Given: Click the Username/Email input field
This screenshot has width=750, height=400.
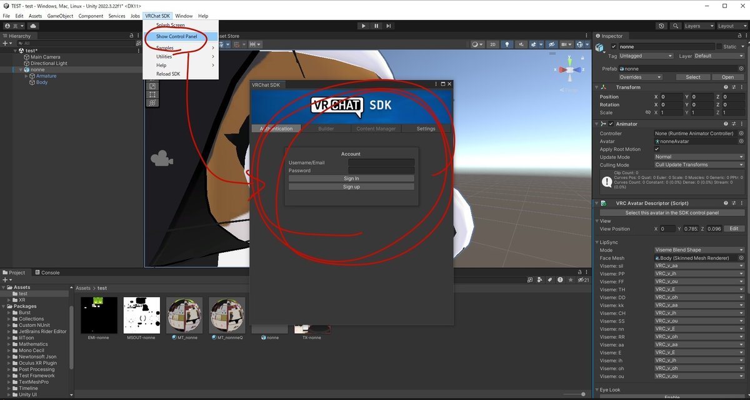Looking at the screenshot, I should (x=381, y=163).
